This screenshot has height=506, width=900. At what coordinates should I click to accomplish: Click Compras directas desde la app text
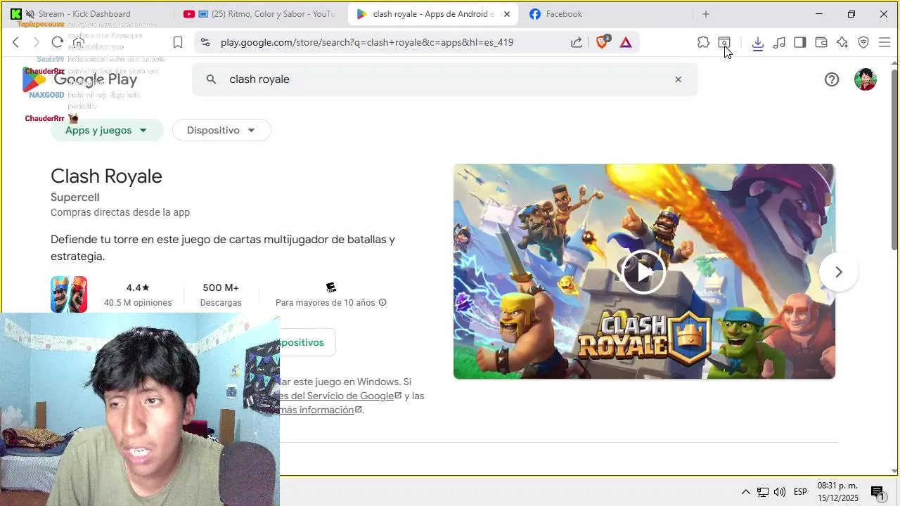coord(120,212)
